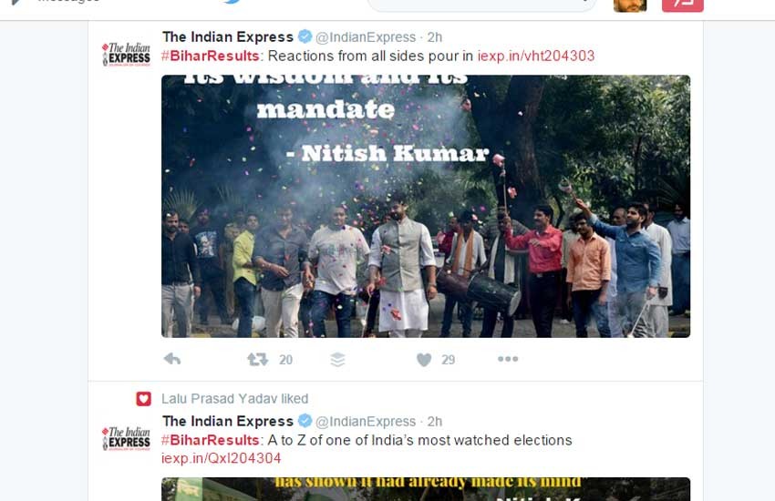Open the Nitish Kumar celebration photo
This screenshot has width=775, height=501.
(x=426, y=207)
